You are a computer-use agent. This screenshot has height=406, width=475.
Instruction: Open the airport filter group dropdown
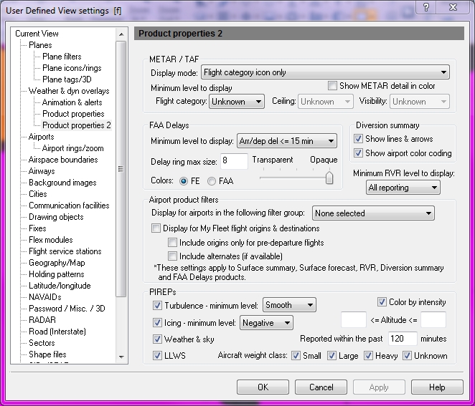coord(373,213)
